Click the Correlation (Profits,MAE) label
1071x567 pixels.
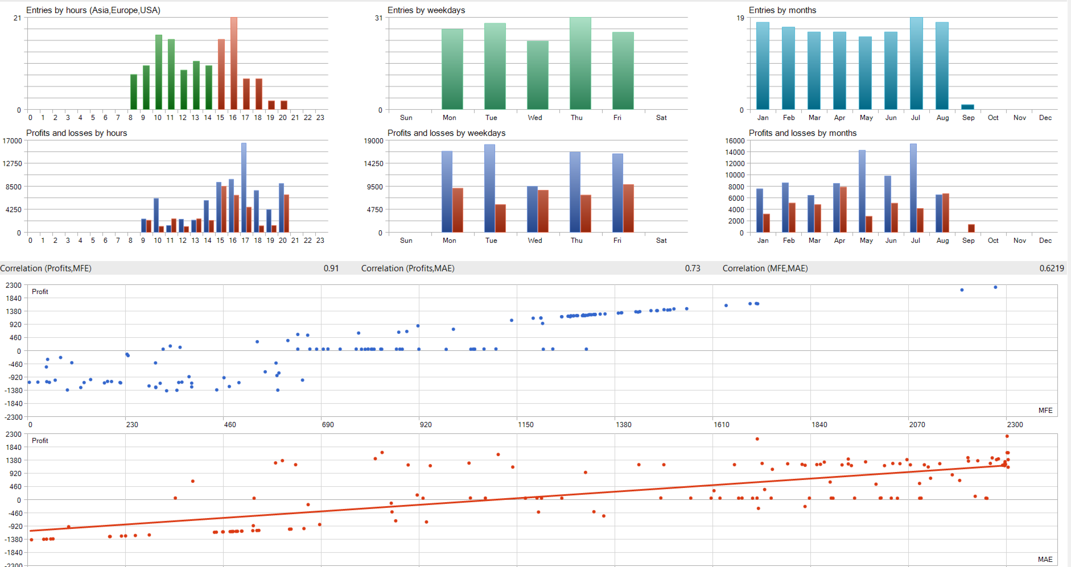407,268
